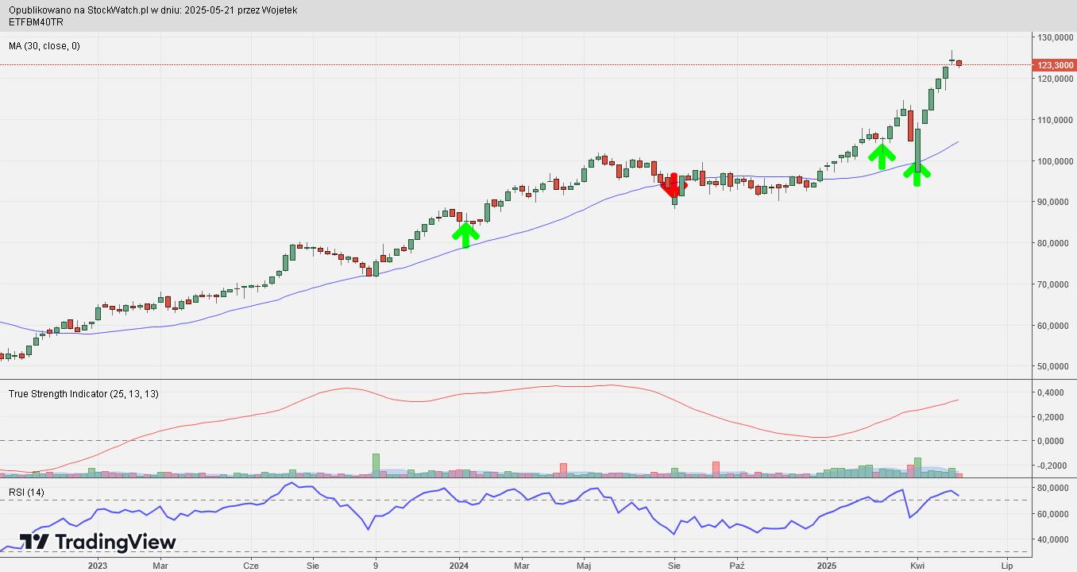Select the MA (30, close, 0) indicator label
This screenshot has width=1077, height=572.
(x=44, y=46)
